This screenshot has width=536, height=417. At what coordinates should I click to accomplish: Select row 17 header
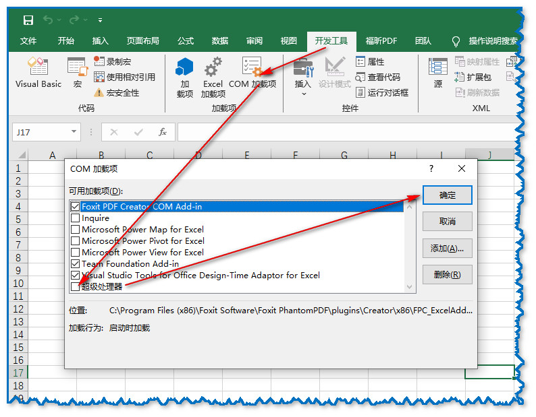[x=18, y=373]
